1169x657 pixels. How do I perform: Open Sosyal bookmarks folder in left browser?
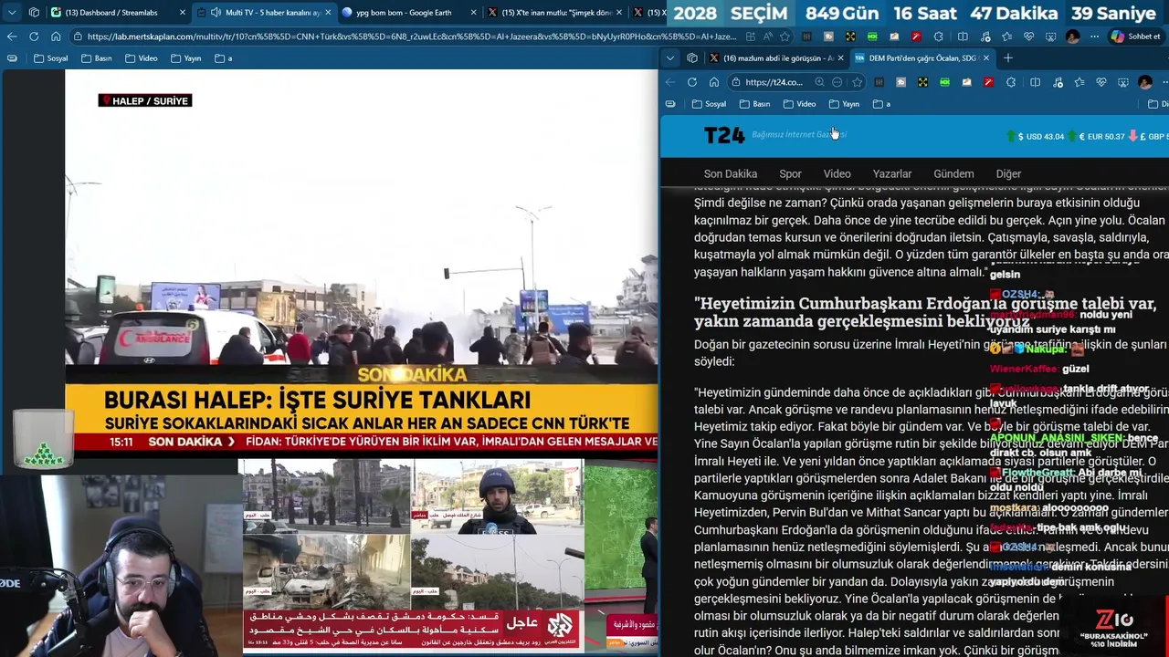pyautogui.click(x=51, y=58)
